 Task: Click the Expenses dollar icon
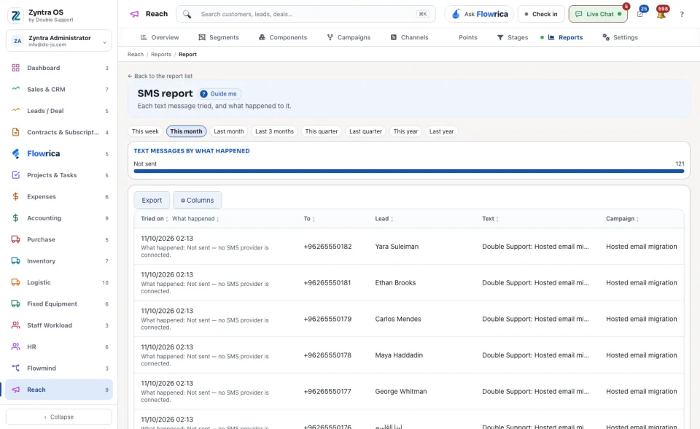coord(15,197)
